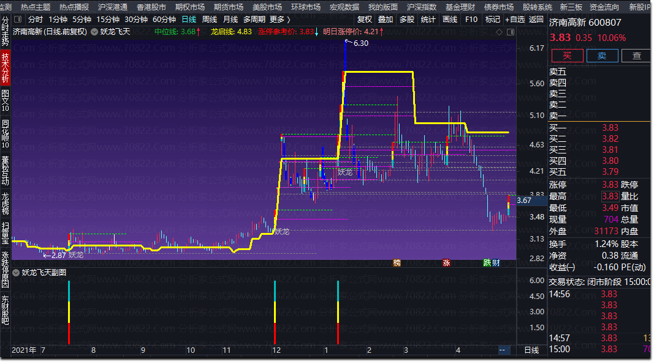The height and width of the screenshot is (362, 654).
Task: Click the 财 event marker on the chart
Action: (496, 263)
